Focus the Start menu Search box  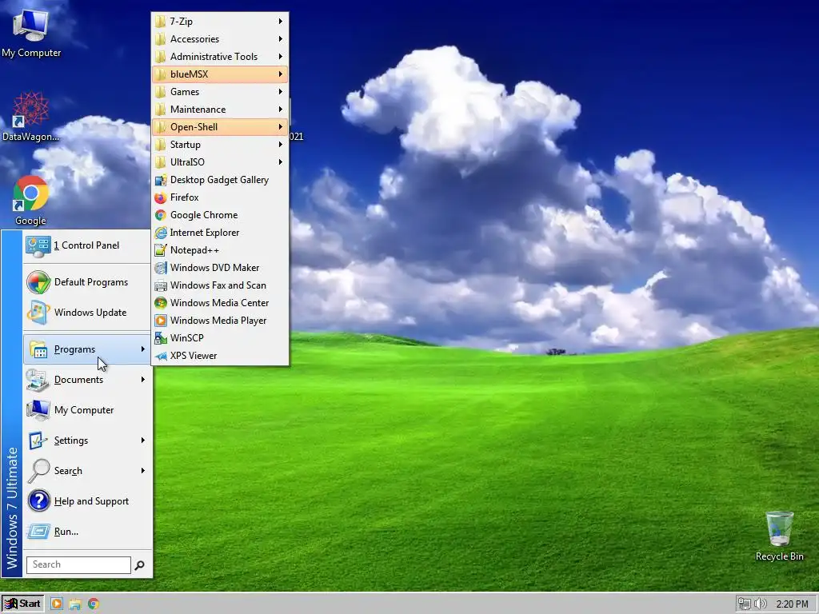(x=78, y=565)
